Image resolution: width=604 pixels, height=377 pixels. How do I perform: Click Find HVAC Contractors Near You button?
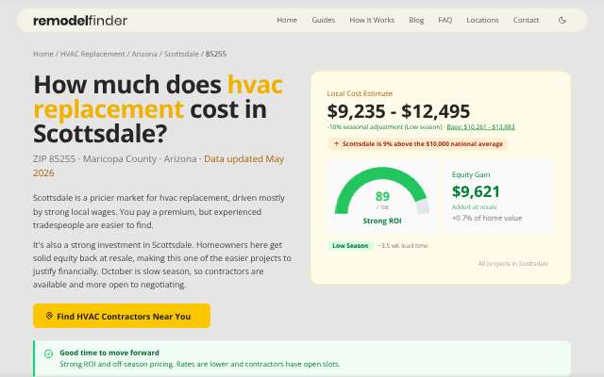click(x=122, y=316)
